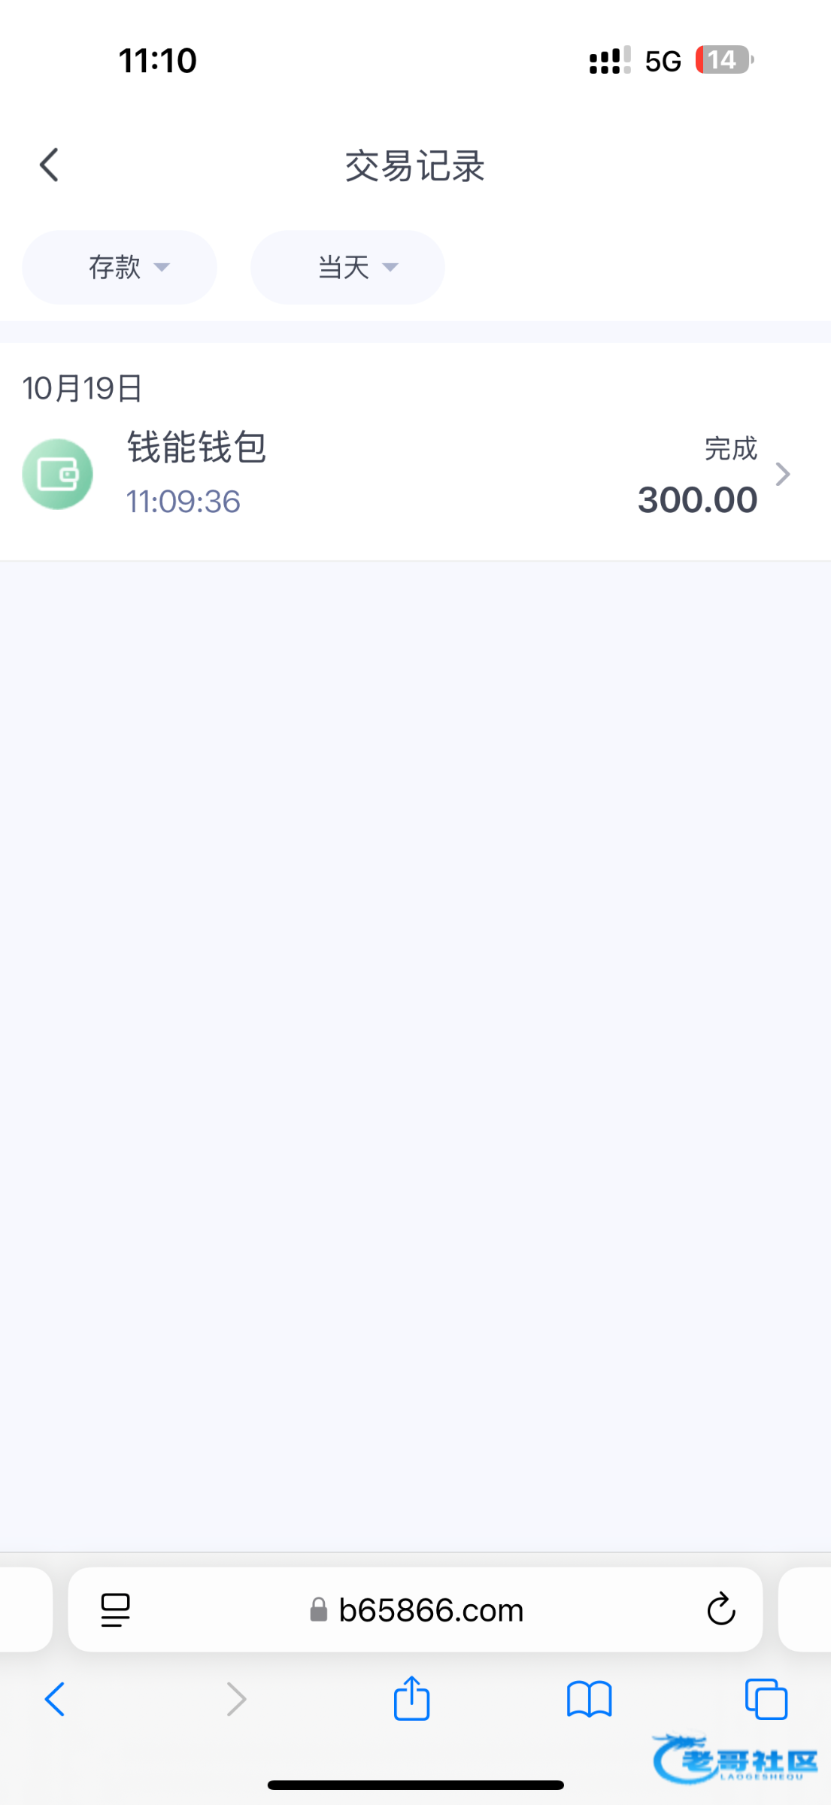Expand the 当天 date range dropdown
Screen dimensions: 831x1805
coord(347,267)
